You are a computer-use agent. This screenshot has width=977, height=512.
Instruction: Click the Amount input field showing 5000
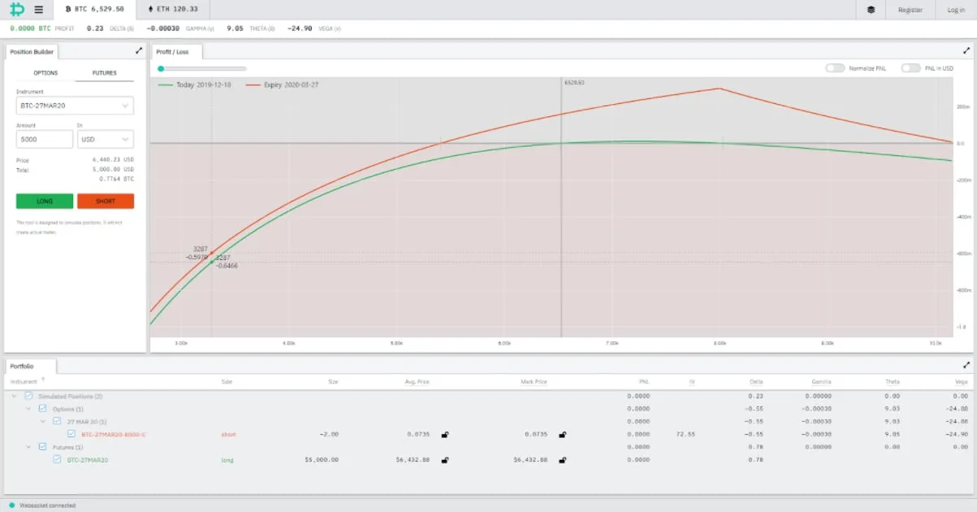click(45, 140)
